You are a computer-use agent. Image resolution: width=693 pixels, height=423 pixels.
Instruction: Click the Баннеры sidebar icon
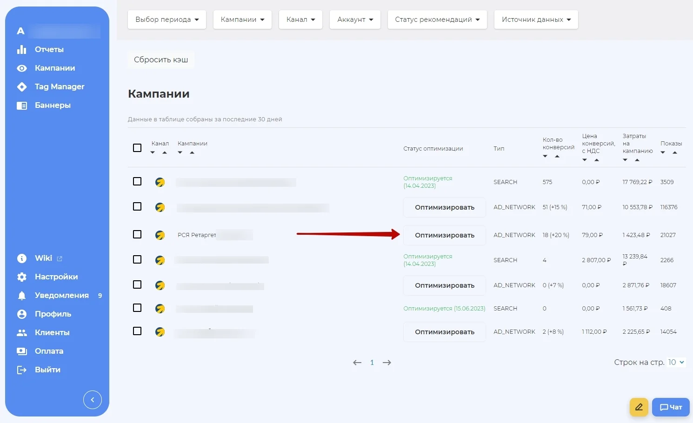click(x=22, y=106)
